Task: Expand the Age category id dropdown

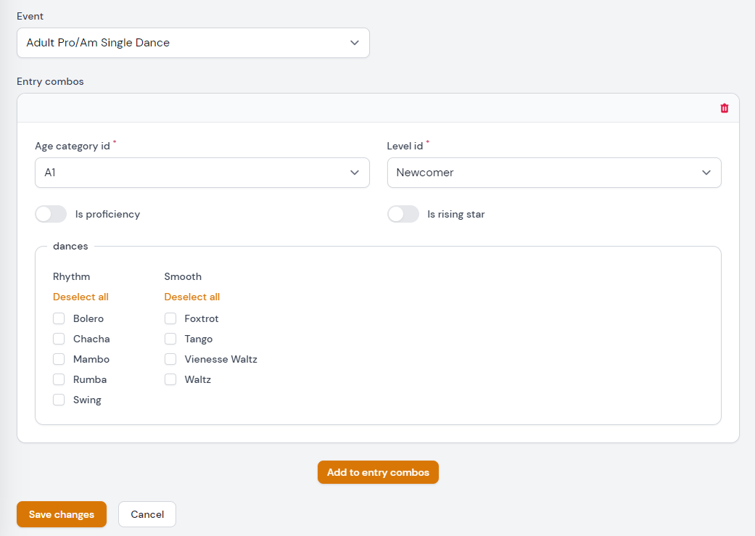Action: [202, 173]
